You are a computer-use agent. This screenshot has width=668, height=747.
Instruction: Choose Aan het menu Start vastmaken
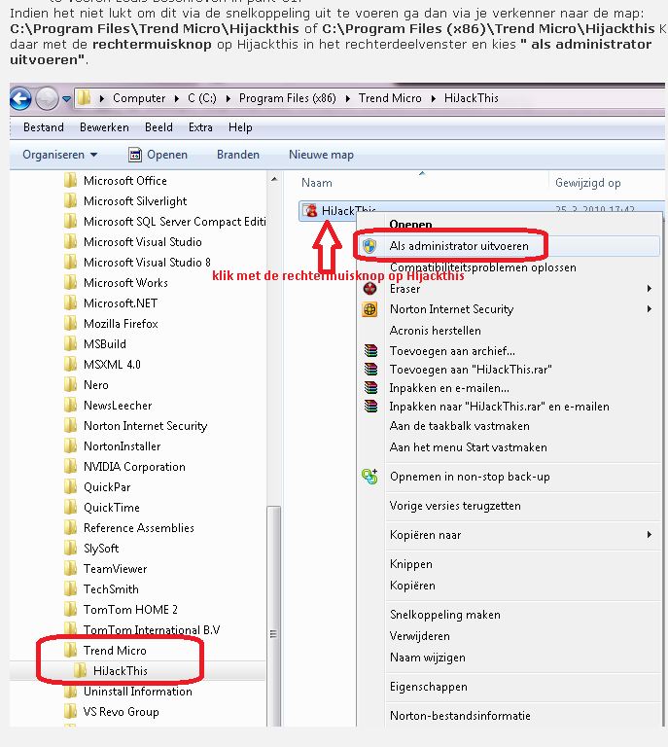point(468,447)
